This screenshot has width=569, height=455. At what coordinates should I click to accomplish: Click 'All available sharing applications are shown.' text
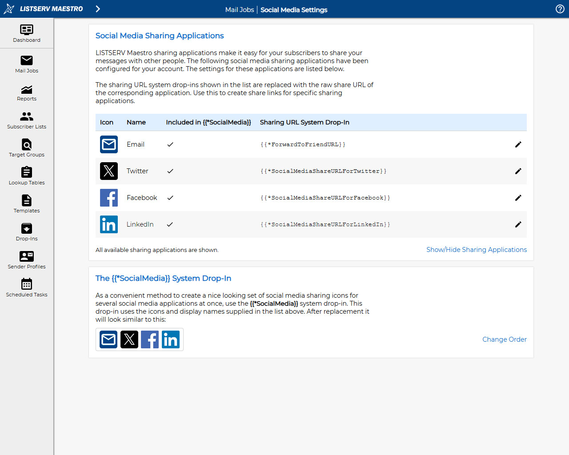tap(157, 250)
